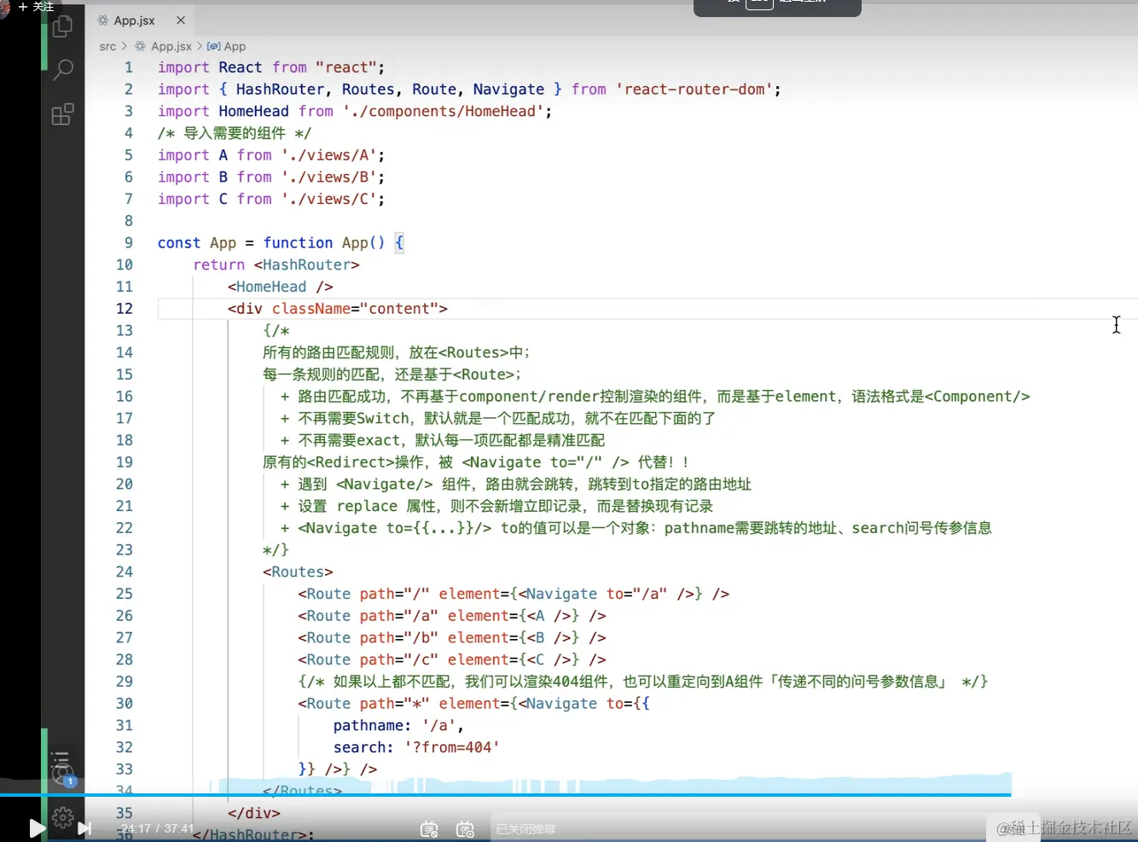1138x842 pixels.
Task: Click 'function App()' on line 9
Action: [324, 243]
